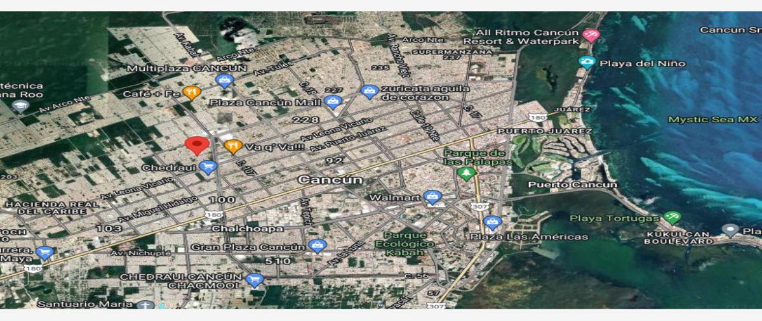Open the Plaza Las Américas shopping icon
Image resolution: width=762 pixels, height=321 pixels.
point(492,223)
